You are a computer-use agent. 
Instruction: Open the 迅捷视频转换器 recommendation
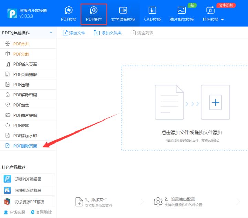[x=28, y=190]
